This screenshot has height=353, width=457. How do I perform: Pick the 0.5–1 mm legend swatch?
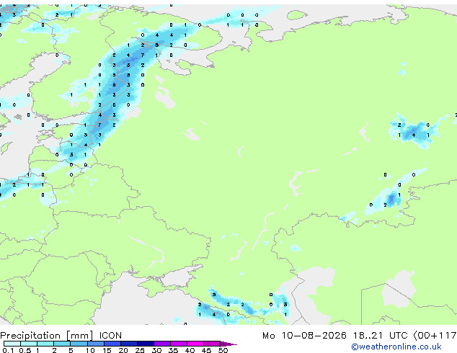[x=29, y=344]
